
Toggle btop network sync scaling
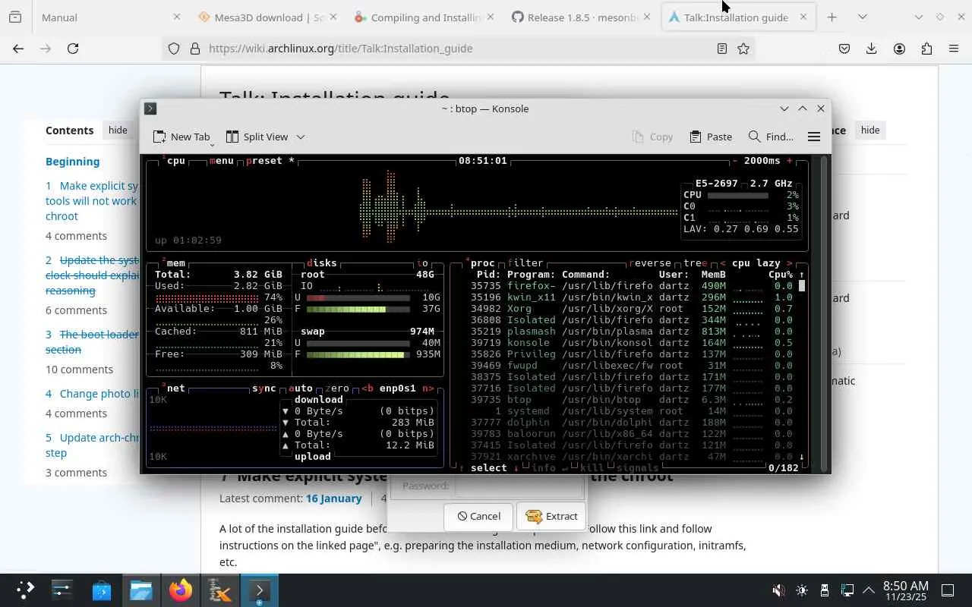(264, 388)
